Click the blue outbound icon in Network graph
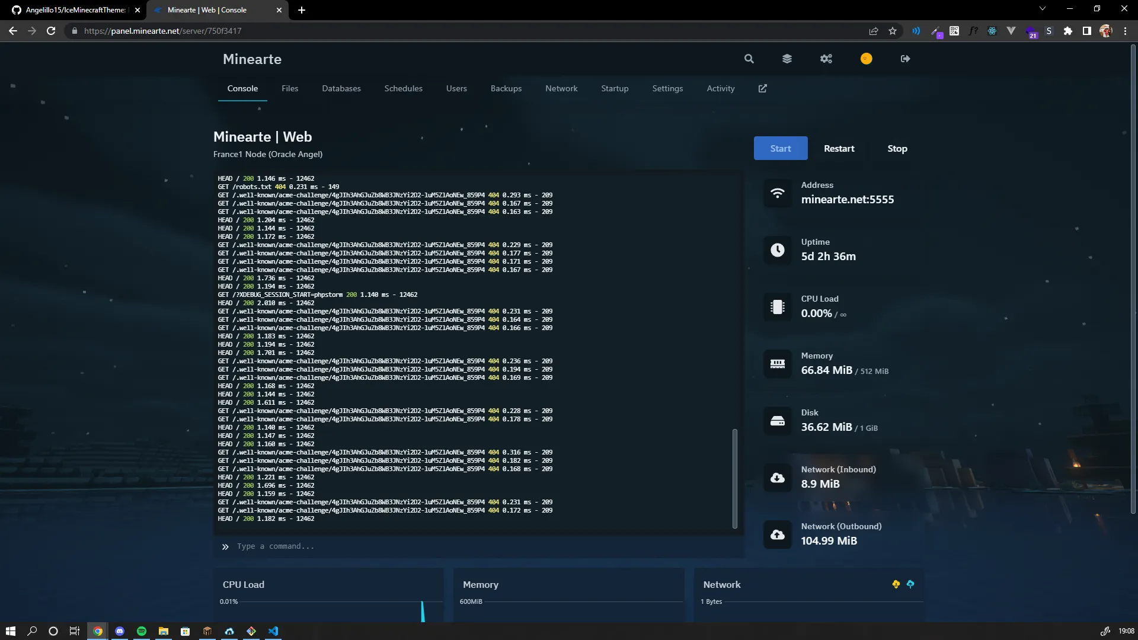 pyautogui.click(x=910, y=584)
